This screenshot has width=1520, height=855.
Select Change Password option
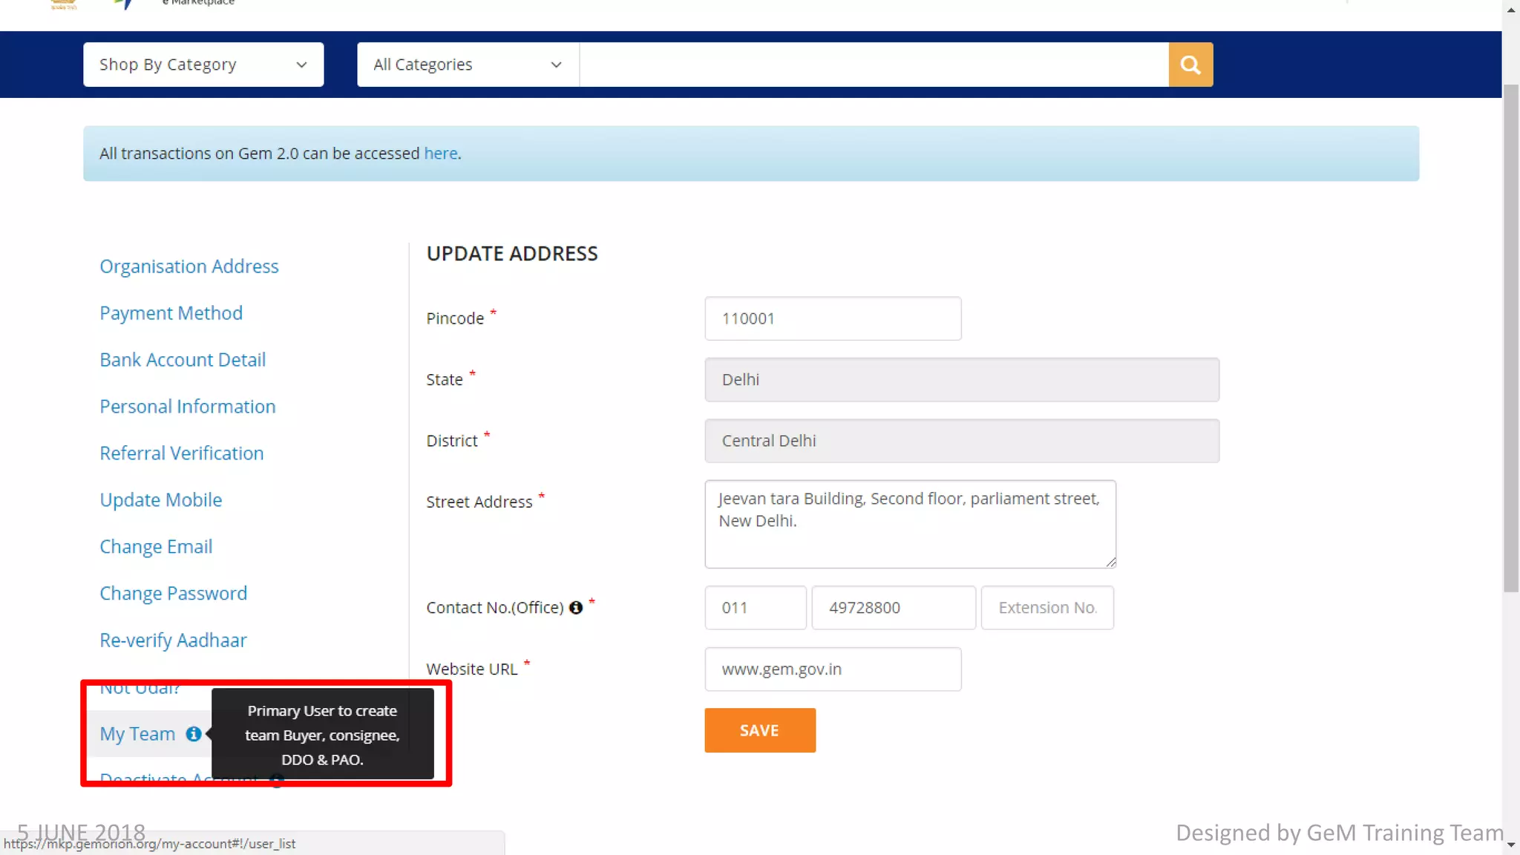[x=173, y=594]
